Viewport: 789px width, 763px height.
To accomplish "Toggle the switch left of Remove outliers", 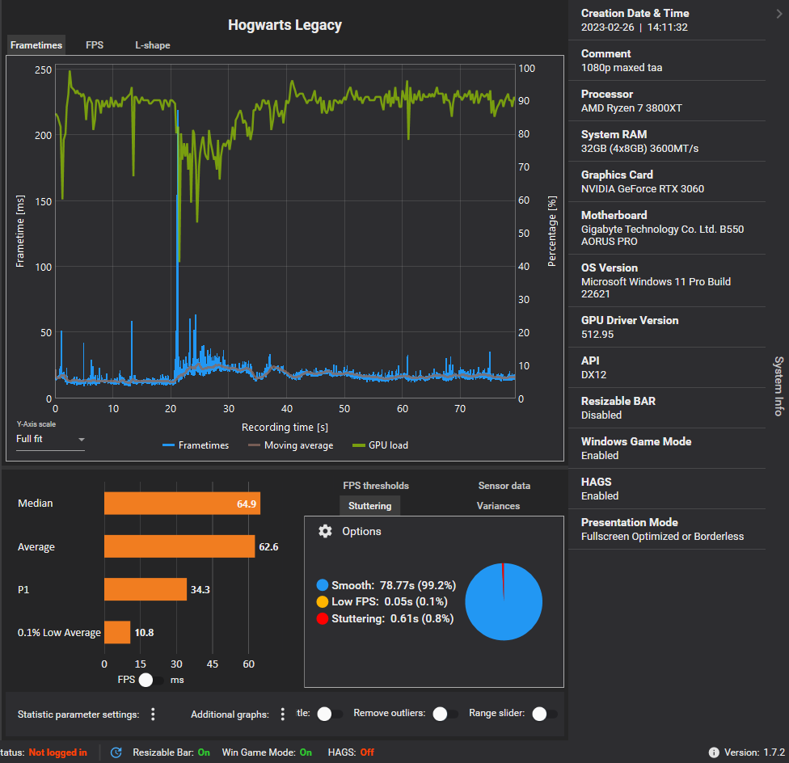I will pyautogui.click(x=330, y=714).
